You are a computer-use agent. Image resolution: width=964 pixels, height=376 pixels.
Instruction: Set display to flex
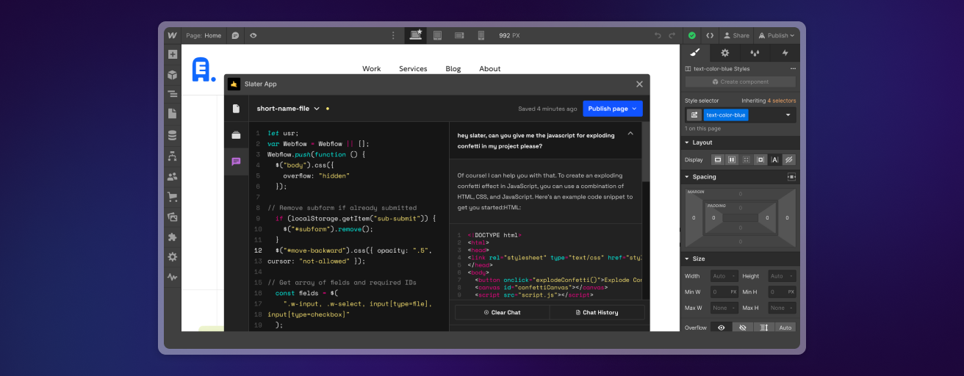[732, 159]
